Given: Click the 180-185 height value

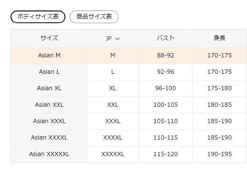Looking at the screenshot, I should (220, 104).
